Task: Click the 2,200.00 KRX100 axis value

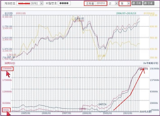Action: [x=7, y=51]
